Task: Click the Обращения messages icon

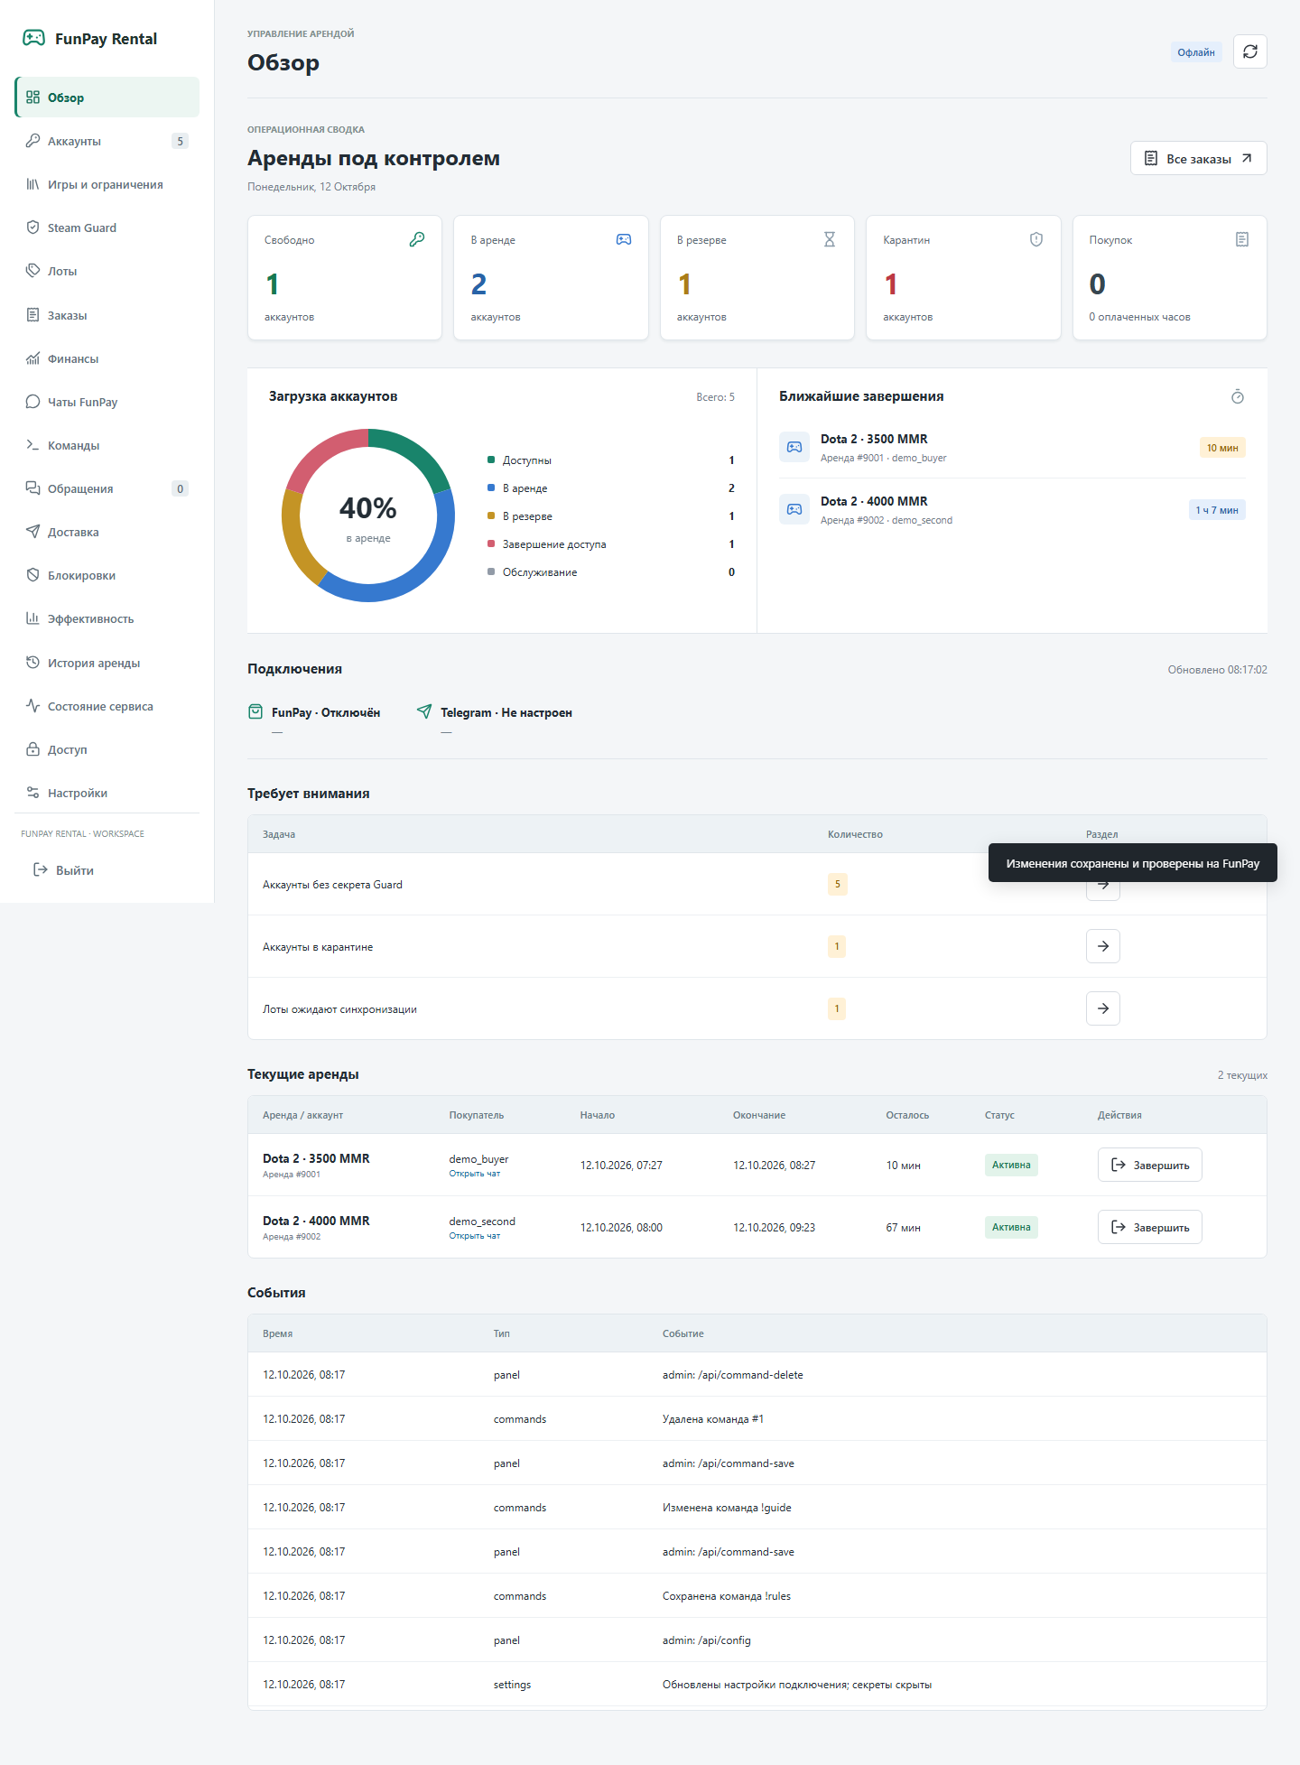Action: pos(32,488)
